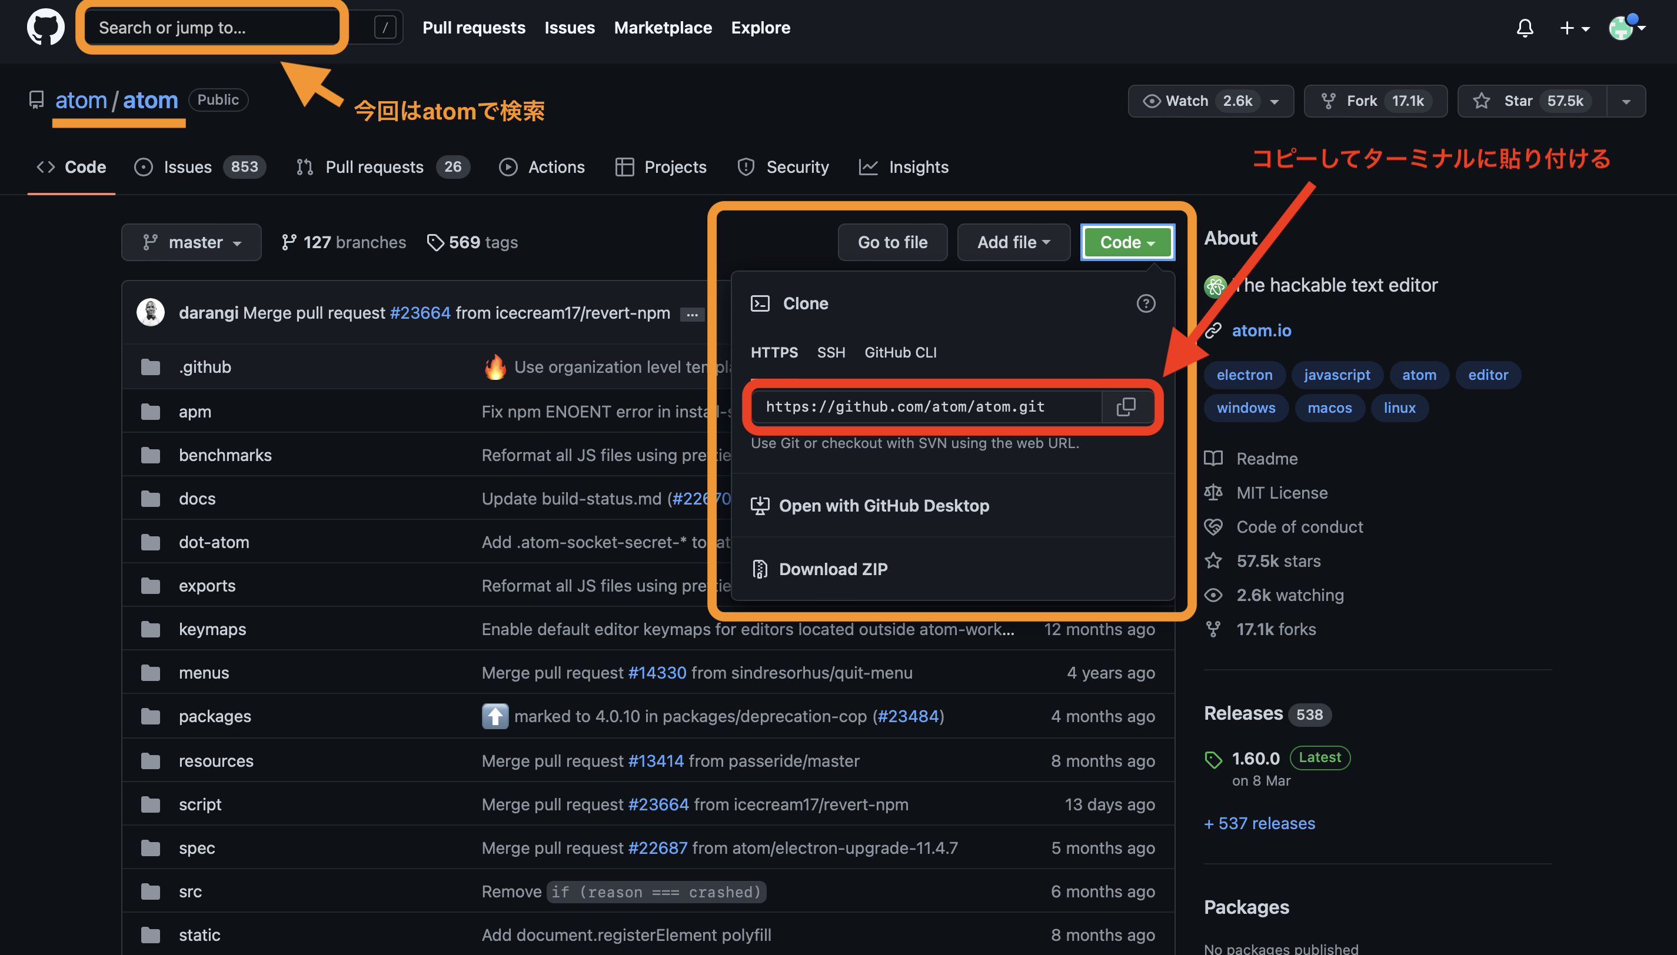Click the copy URL icon for HTTPS clone
Screen dimensions: 1677x955
tap(1126, 406)
